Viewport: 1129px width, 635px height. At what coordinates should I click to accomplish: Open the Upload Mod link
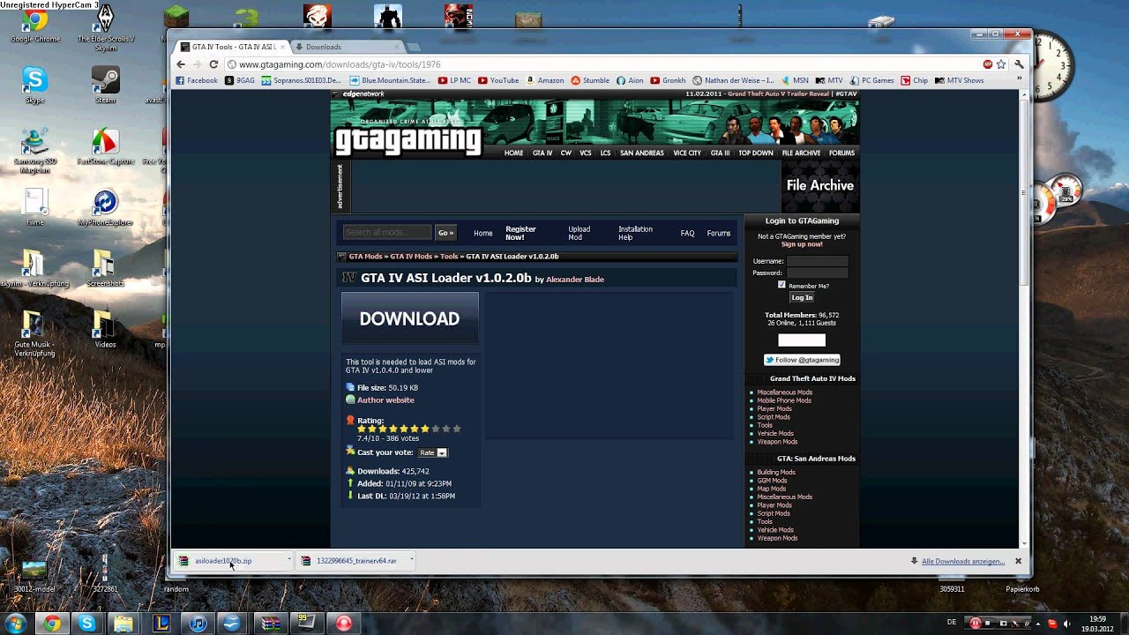pos(579,233)
